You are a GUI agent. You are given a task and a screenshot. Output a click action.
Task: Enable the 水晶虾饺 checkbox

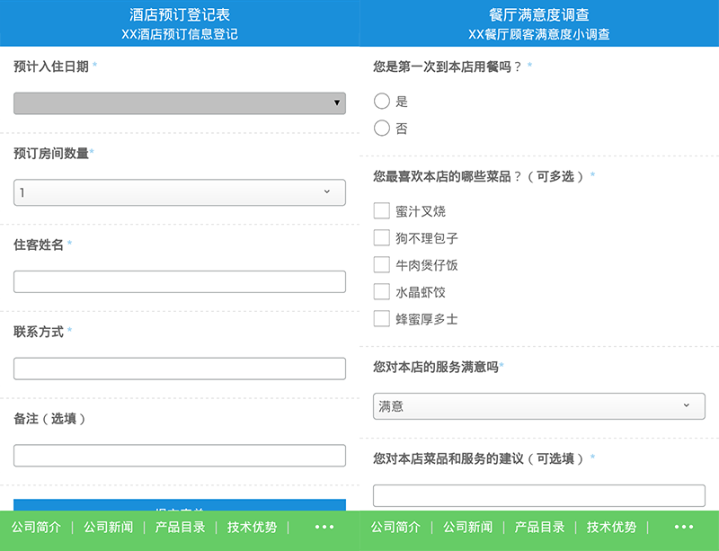(382, 292)
